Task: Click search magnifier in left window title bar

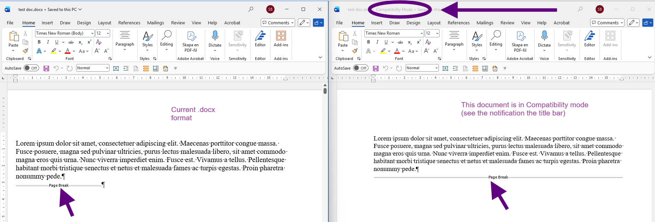Action: (251, 9)
